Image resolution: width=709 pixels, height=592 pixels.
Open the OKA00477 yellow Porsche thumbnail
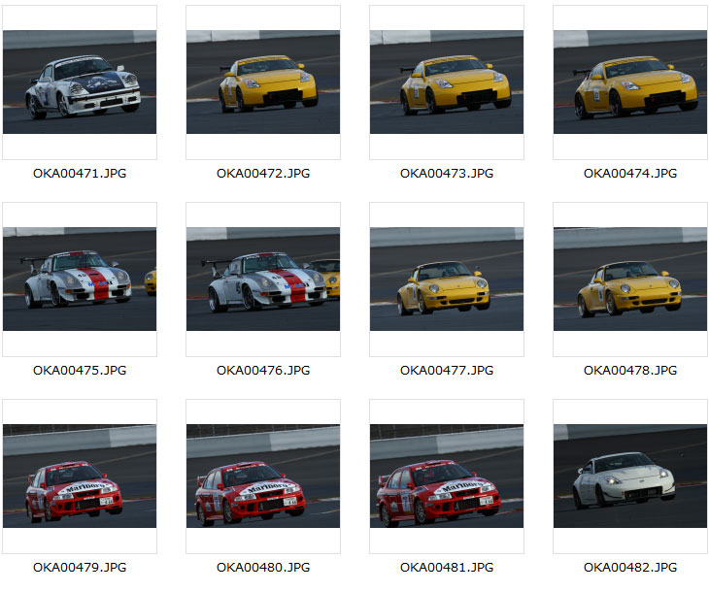point(447,279)
